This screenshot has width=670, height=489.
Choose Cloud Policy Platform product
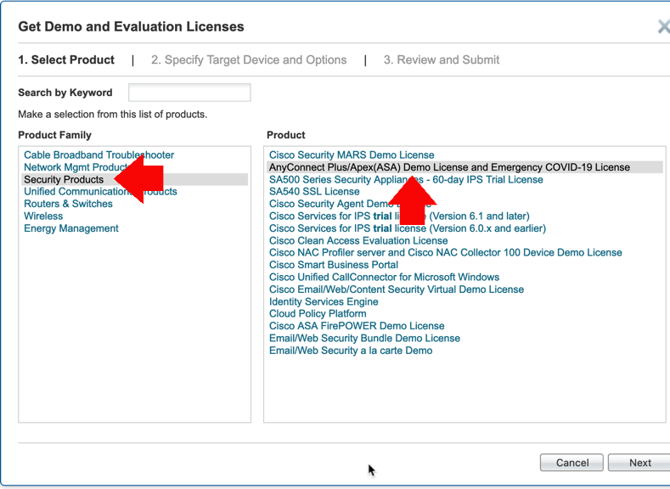pos(318,313)
